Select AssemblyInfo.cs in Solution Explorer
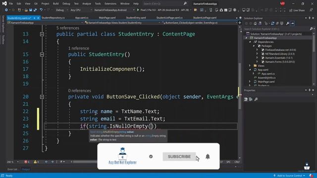317x178 pixels. click(x=266, y=78)
